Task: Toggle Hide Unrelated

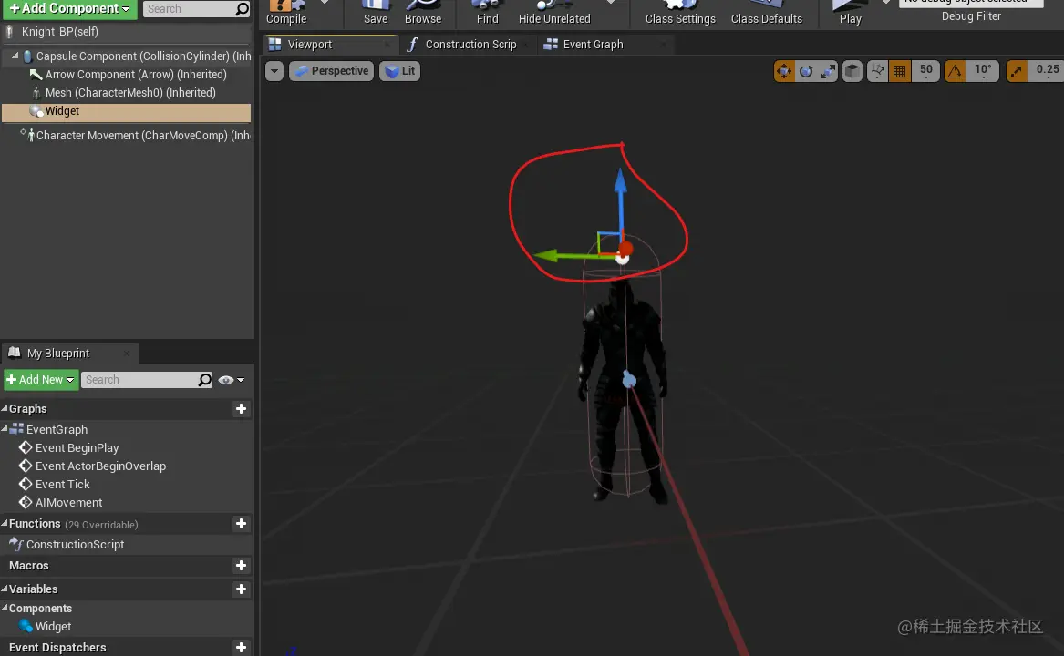Action: point(554,13)
